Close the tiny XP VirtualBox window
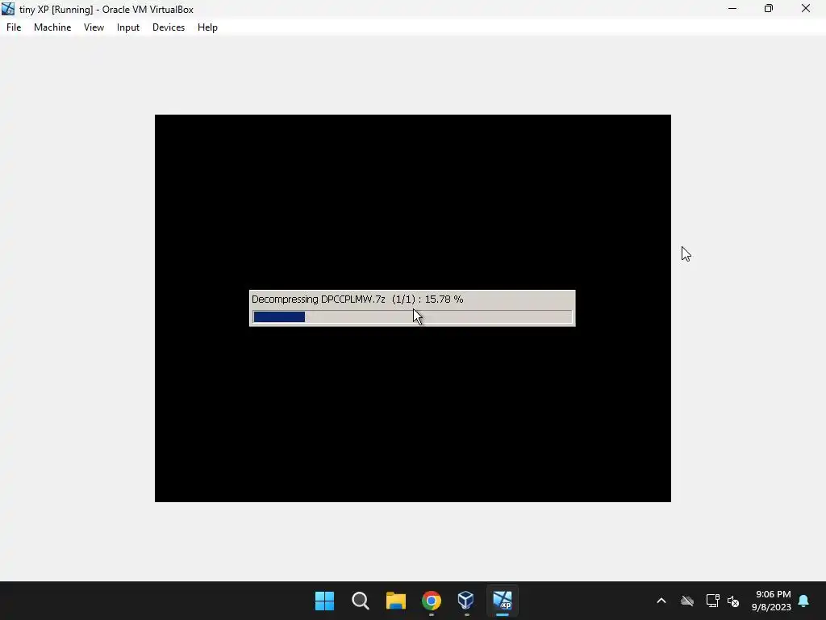 pos(806,9)
